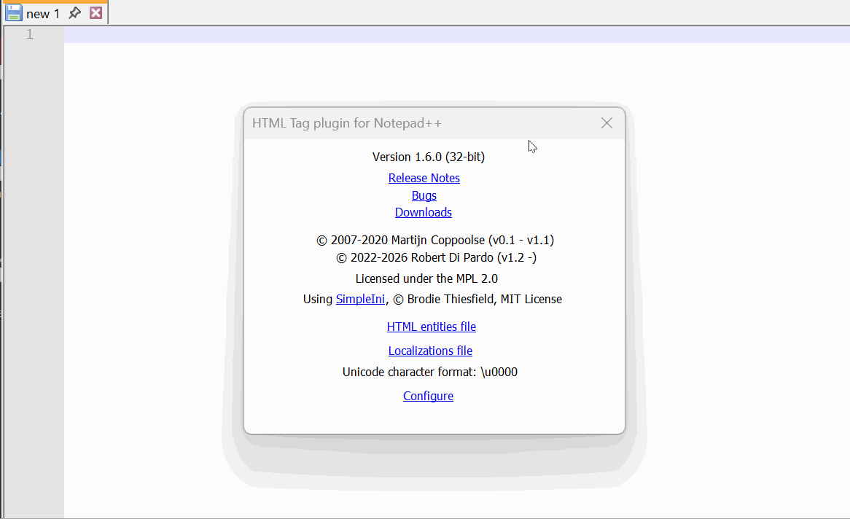The image size is (850, 519).
Task: Close the HTML Tag plugin dialog
Action: [607, 123]
